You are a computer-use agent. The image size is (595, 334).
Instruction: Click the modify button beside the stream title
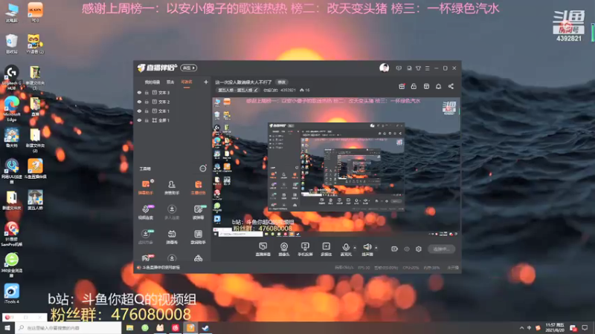coord(281,82)
